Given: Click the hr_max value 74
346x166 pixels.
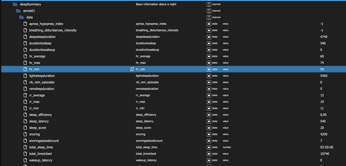Looking at the screenshot, I should (322, 63).
